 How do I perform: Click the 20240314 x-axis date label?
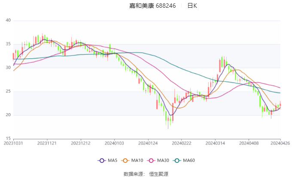[214, 143]
